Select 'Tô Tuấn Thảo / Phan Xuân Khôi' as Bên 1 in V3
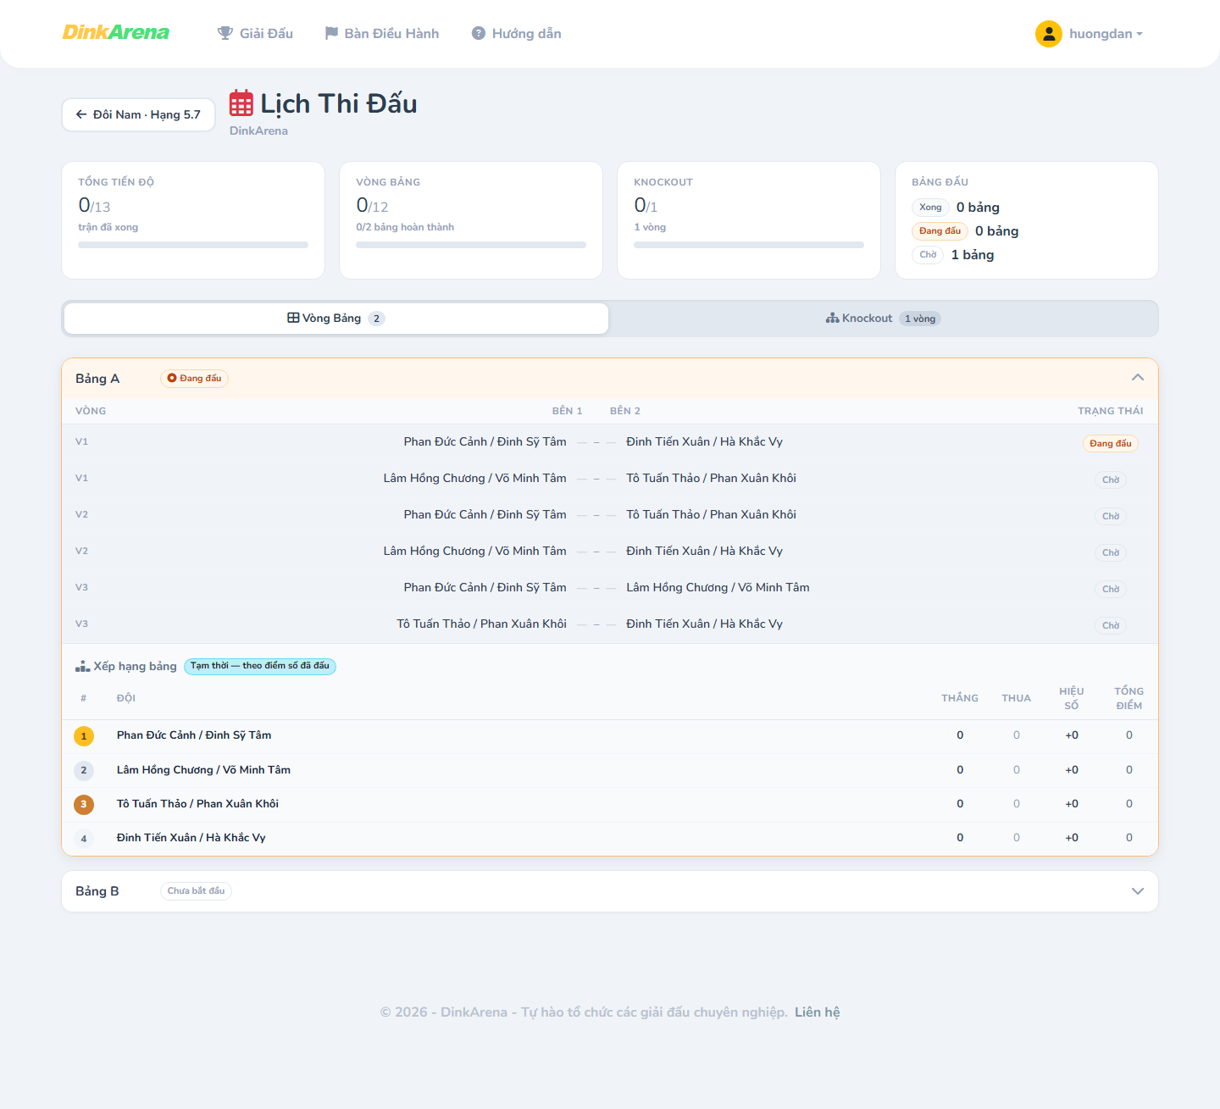Image resolution: width=1220 pixels, height=1109 pixels. pyautogui.click(x=481, y=624)
